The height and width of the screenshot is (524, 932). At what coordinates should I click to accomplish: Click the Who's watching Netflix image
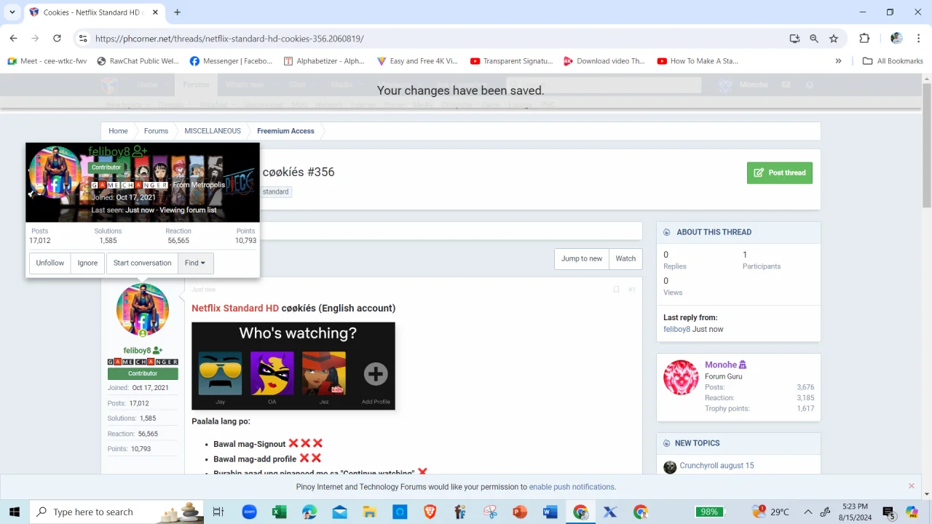pyautogui.click(x=293, y=366)
